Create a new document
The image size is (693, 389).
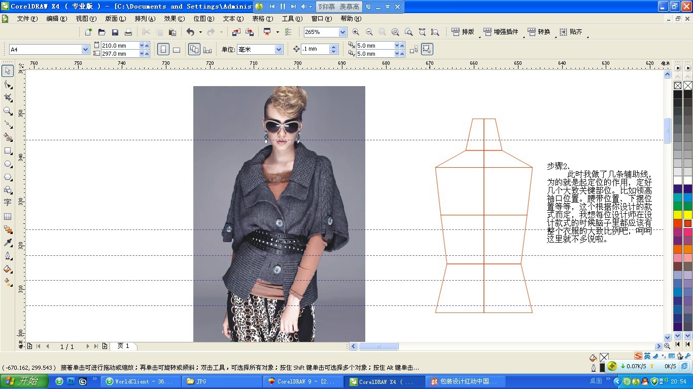88,32
